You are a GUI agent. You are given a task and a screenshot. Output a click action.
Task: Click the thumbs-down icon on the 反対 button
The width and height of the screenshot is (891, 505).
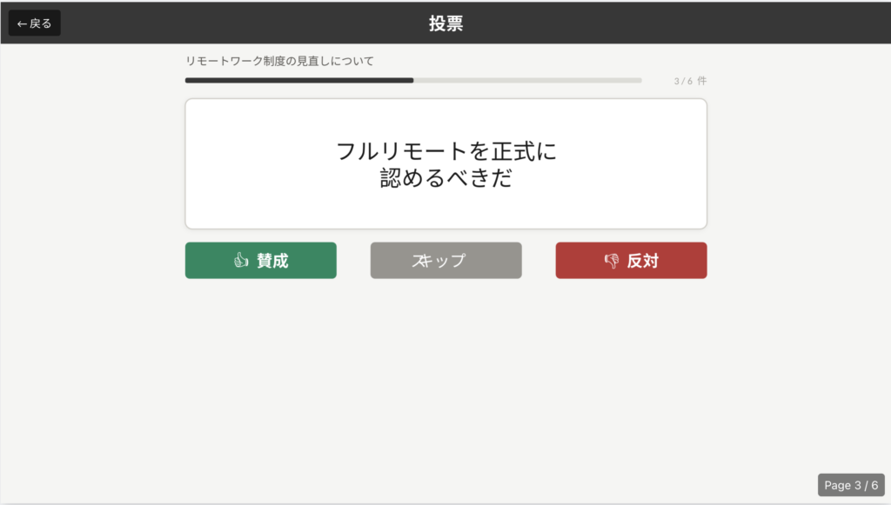tap(611, 261)
